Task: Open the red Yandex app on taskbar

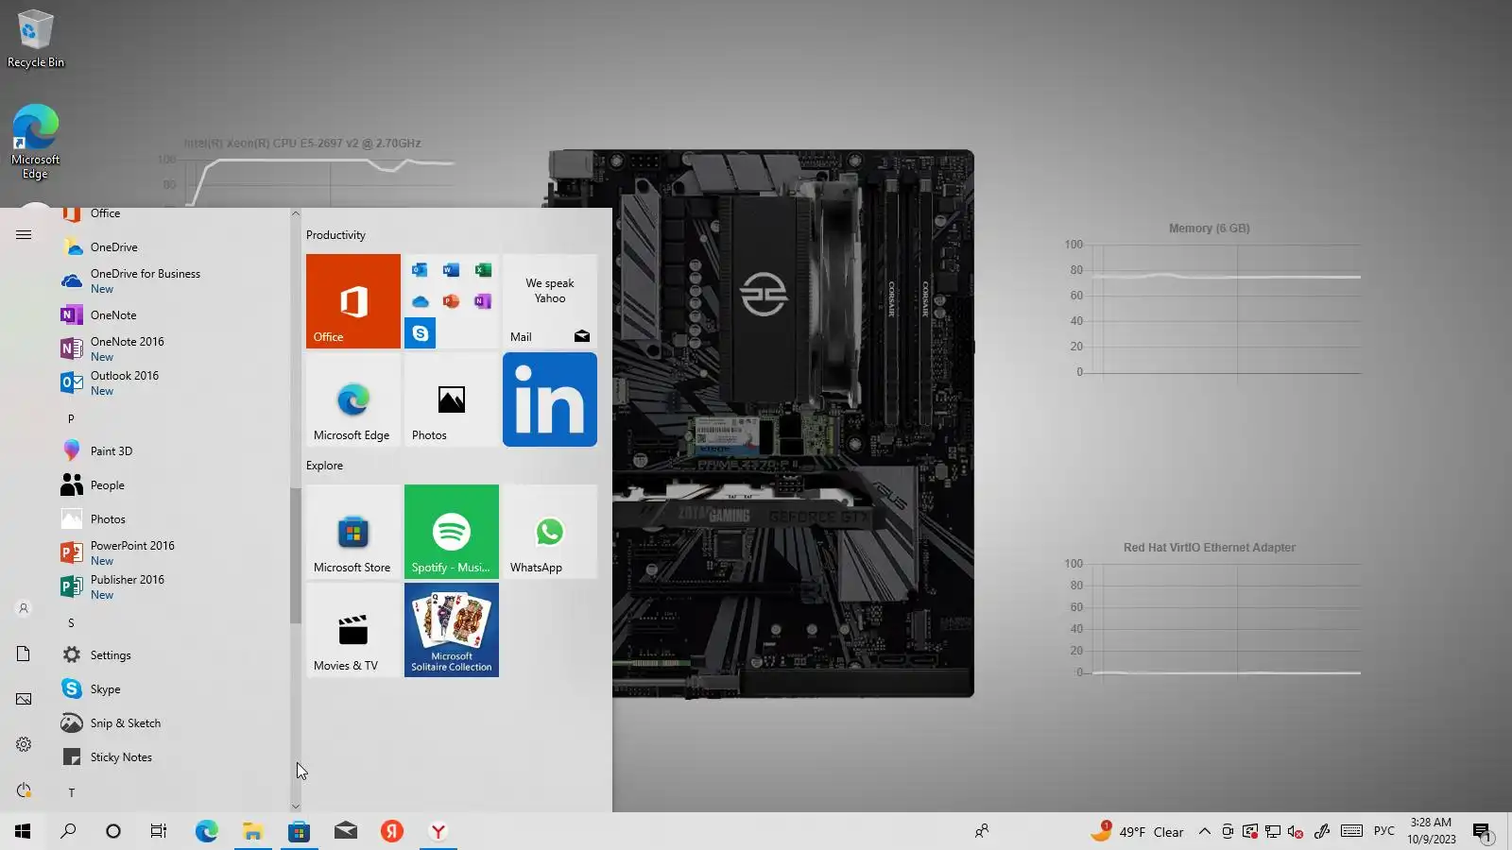Action: pyautogui.click(x=392, y=831)
